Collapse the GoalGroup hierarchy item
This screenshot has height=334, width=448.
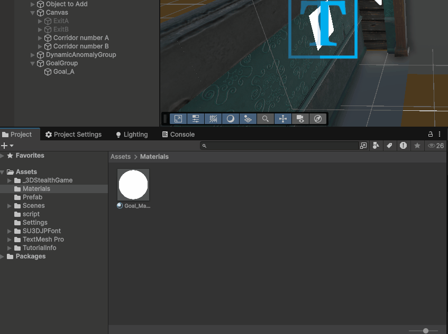coord(33,63)
